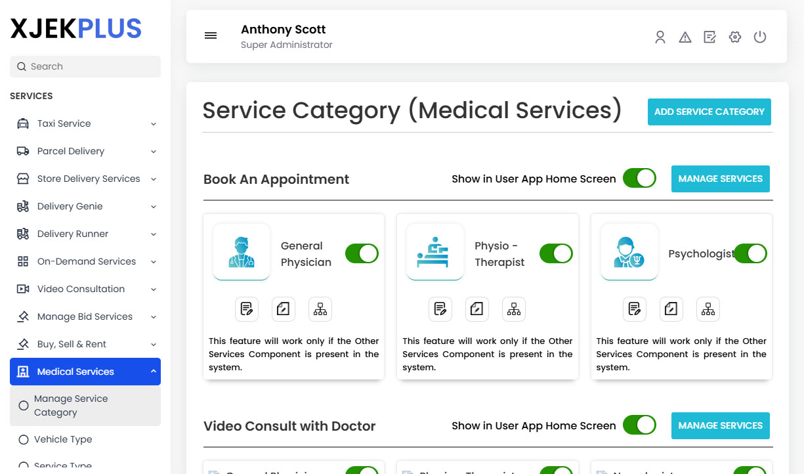Click the warning alerts icon in header
Image resolution: width=804 pixels, height=474 pixels.
(685, 37)
